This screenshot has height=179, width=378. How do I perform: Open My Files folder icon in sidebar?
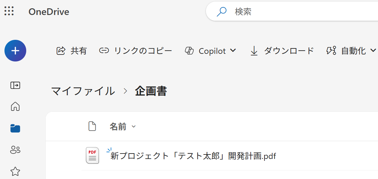pos(15,128)
